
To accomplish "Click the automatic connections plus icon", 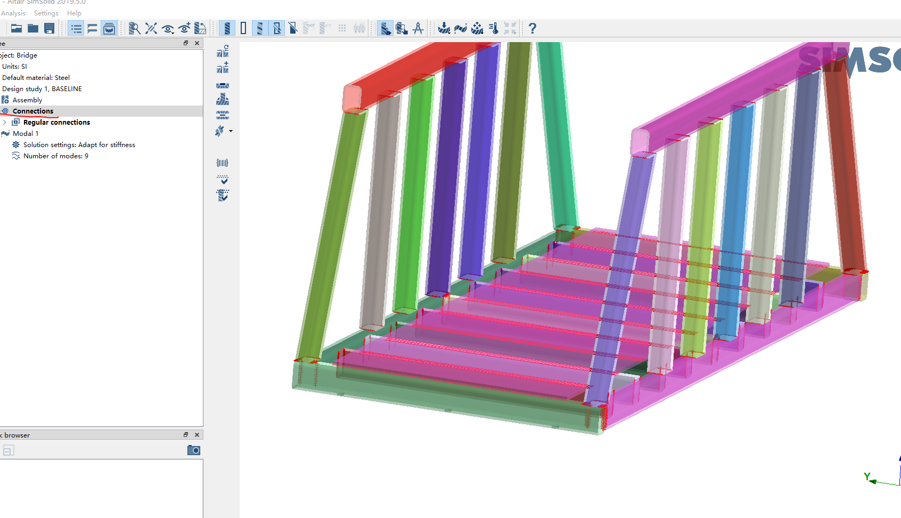I will 223,68.
